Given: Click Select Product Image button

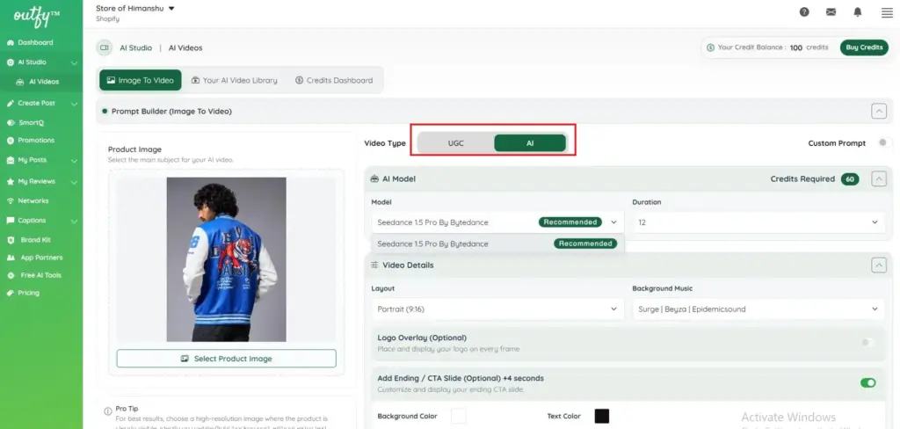Looking at the screenshot, I should click(x=226, y=359).
